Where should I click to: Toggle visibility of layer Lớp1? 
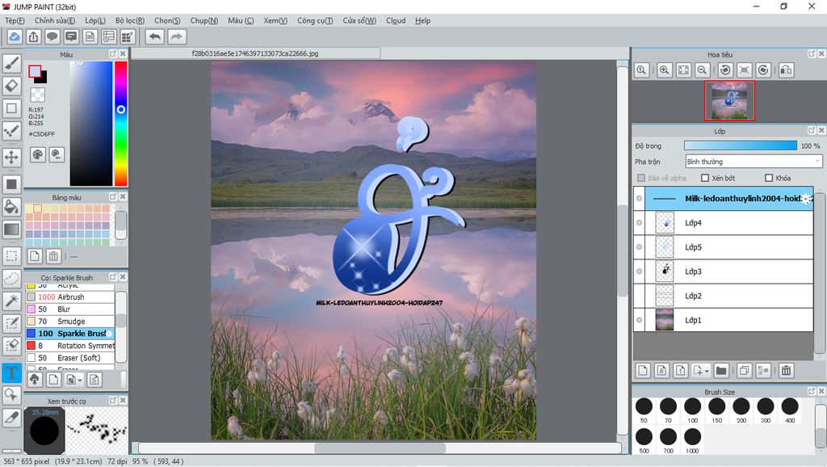tap(640, 320)
